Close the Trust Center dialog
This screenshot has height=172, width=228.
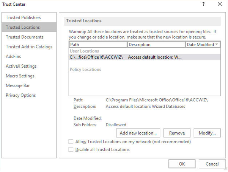[220, 4]
